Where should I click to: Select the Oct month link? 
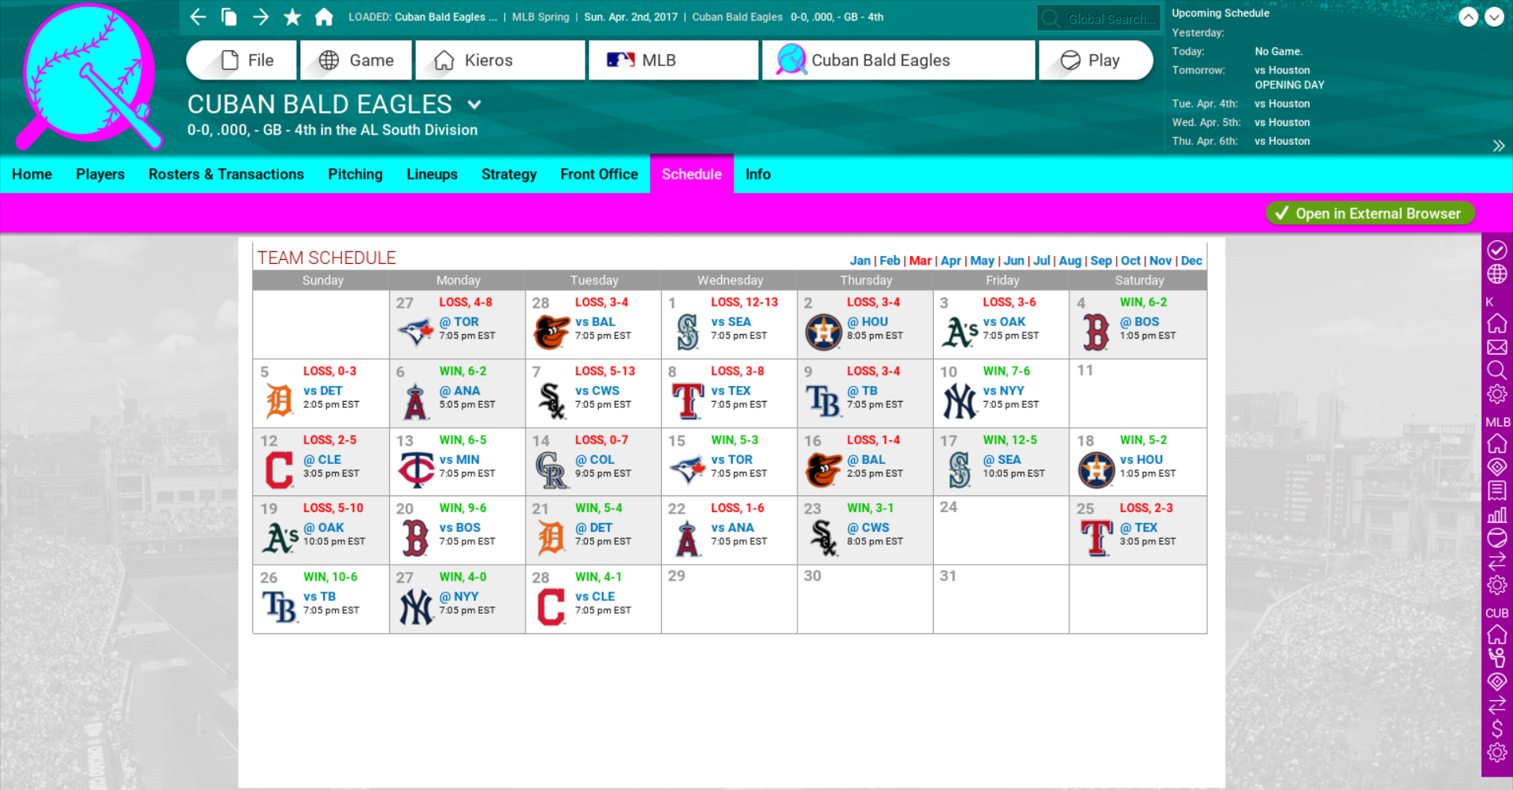(1131, 261)
